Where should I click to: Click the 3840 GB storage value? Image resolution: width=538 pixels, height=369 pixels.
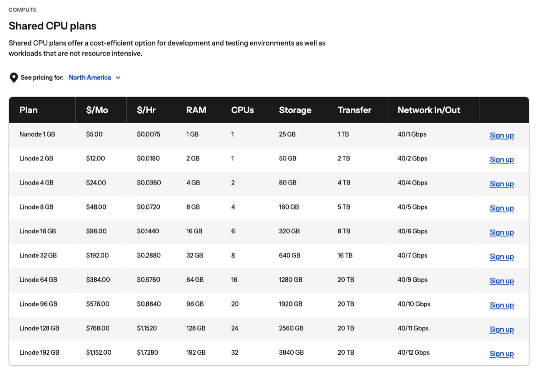(291, 352)
